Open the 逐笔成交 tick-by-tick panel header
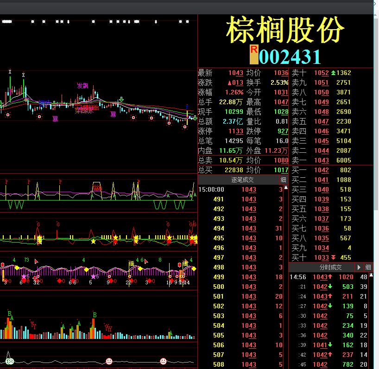Viewport: 379px width, 369px height. (242, 180)
